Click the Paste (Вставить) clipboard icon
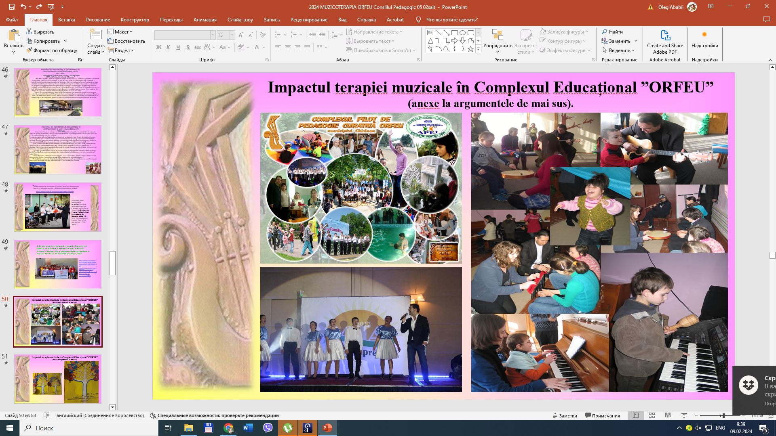 14,36
